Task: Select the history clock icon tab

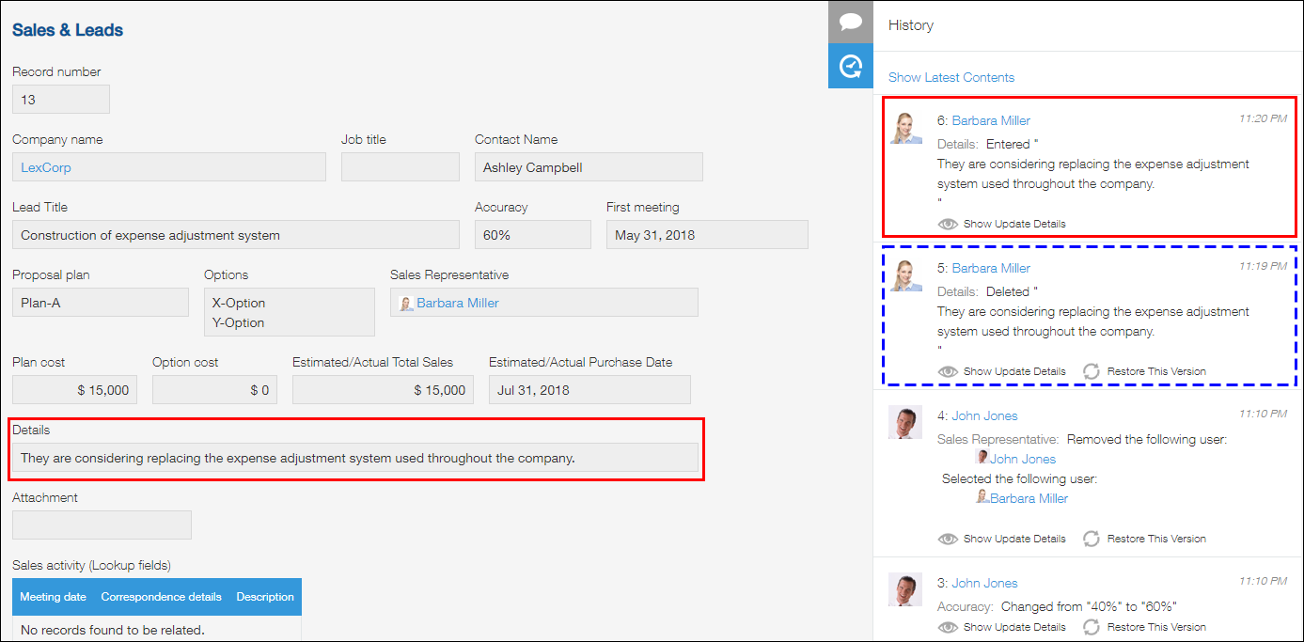Action: point(850,66)
